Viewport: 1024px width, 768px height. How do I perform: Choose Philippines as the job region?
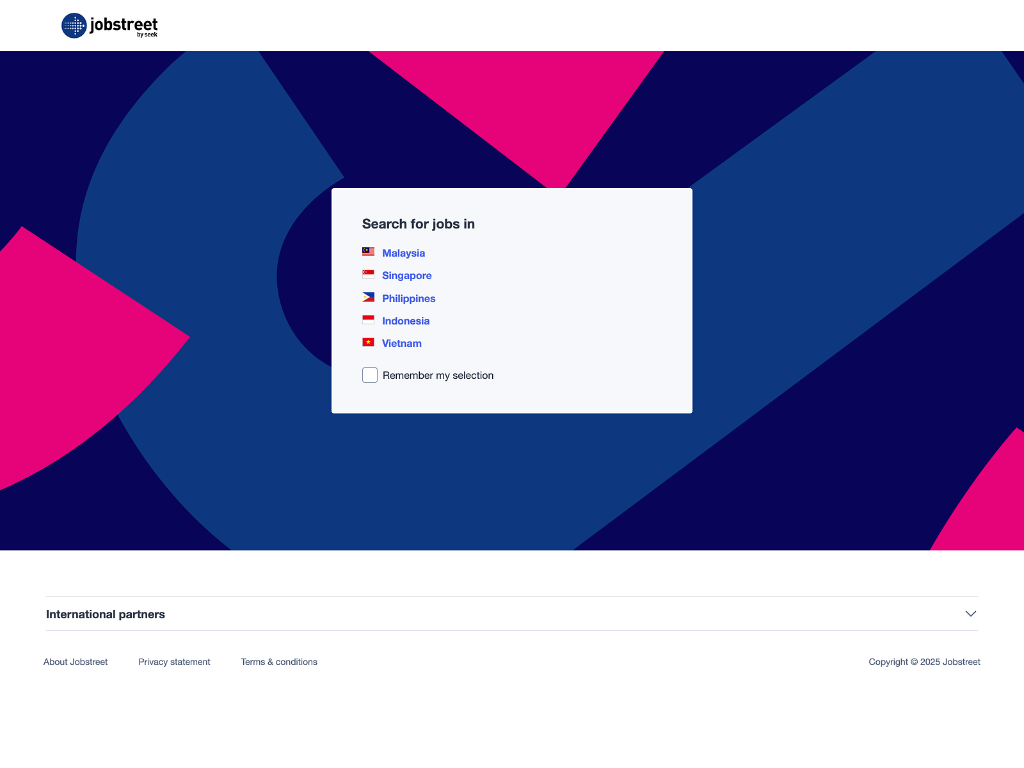(x=409, y=298)
